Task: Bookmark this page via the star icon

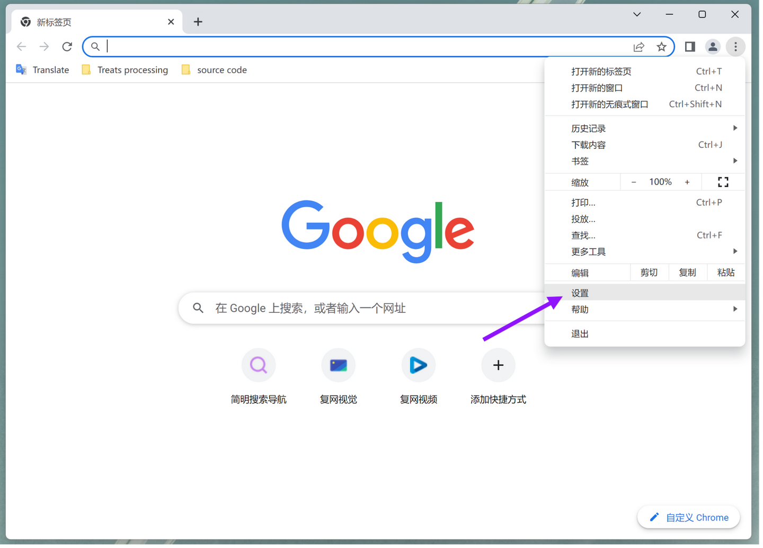Action: pyautogui.click(x=661, y=47)
